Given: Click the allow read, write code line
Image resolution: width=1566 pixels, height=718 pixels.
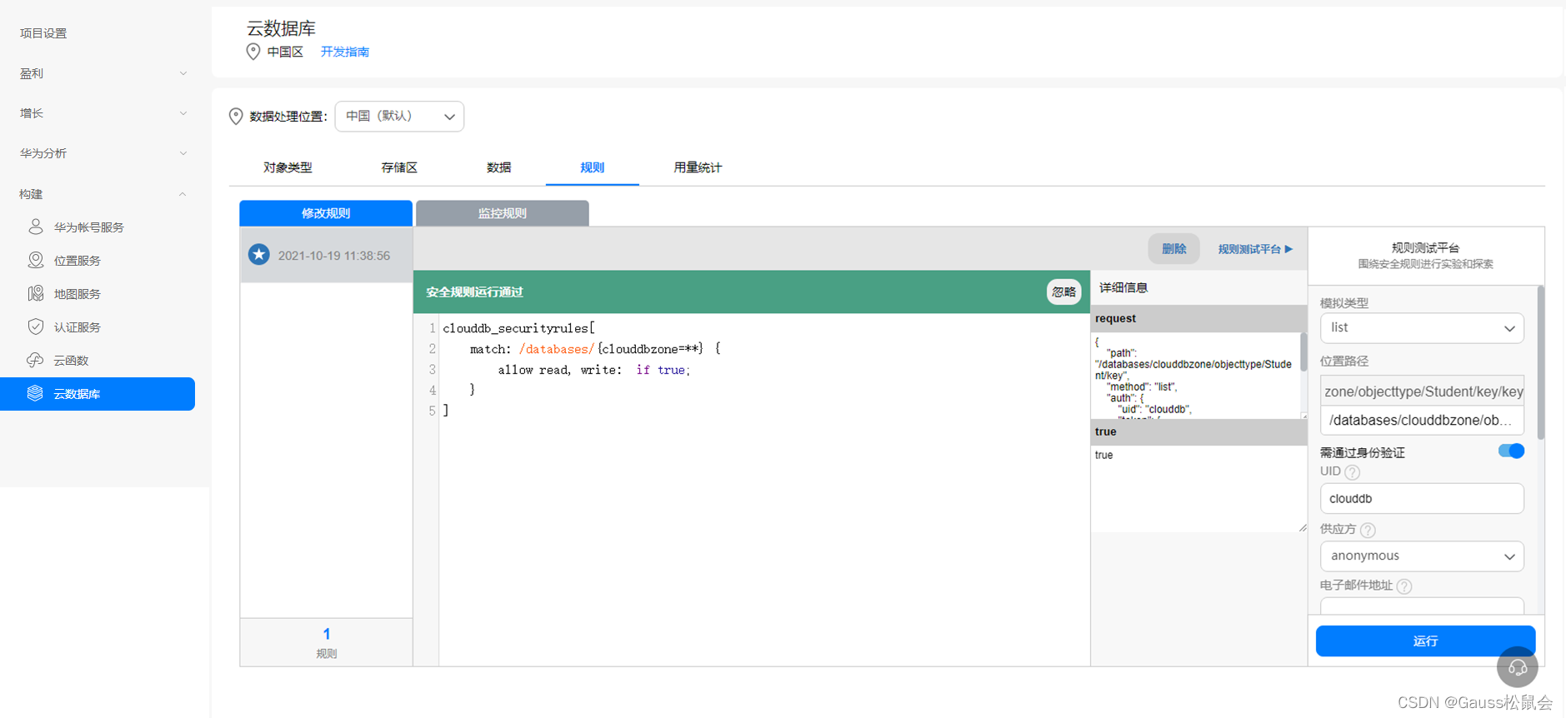Looking at the screenshot, I should pos(594,370).
